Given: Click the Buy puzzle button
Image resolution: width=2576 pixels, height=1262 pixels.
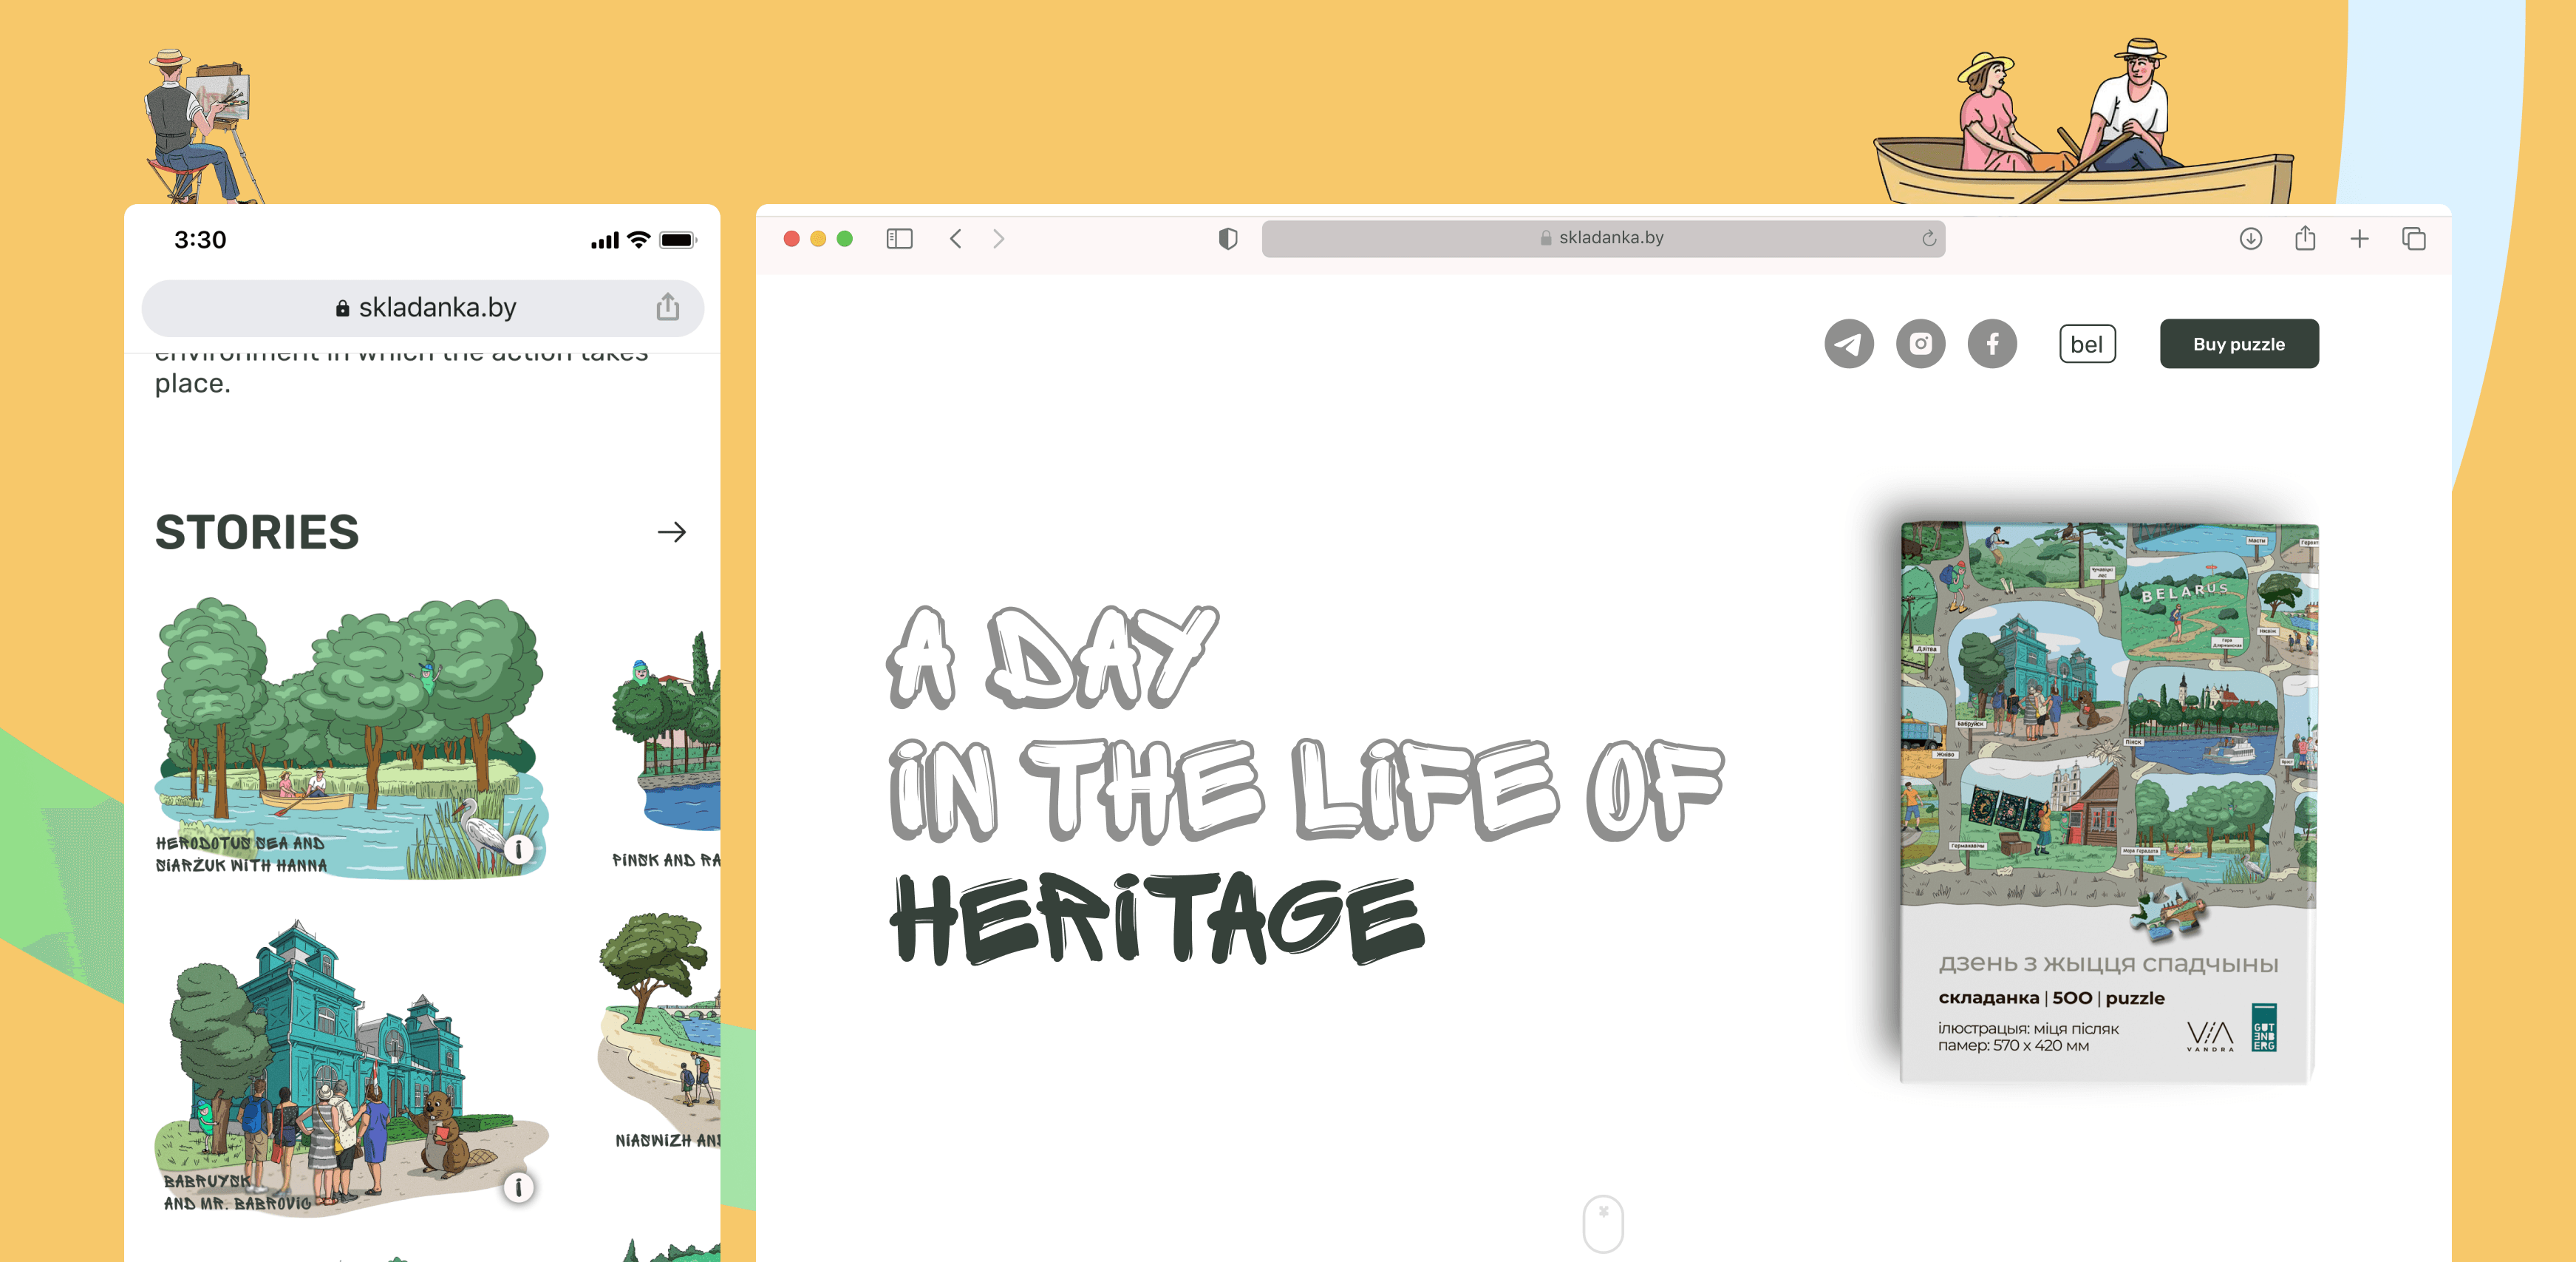Looking at the screenshot, I should (2239, 343).
